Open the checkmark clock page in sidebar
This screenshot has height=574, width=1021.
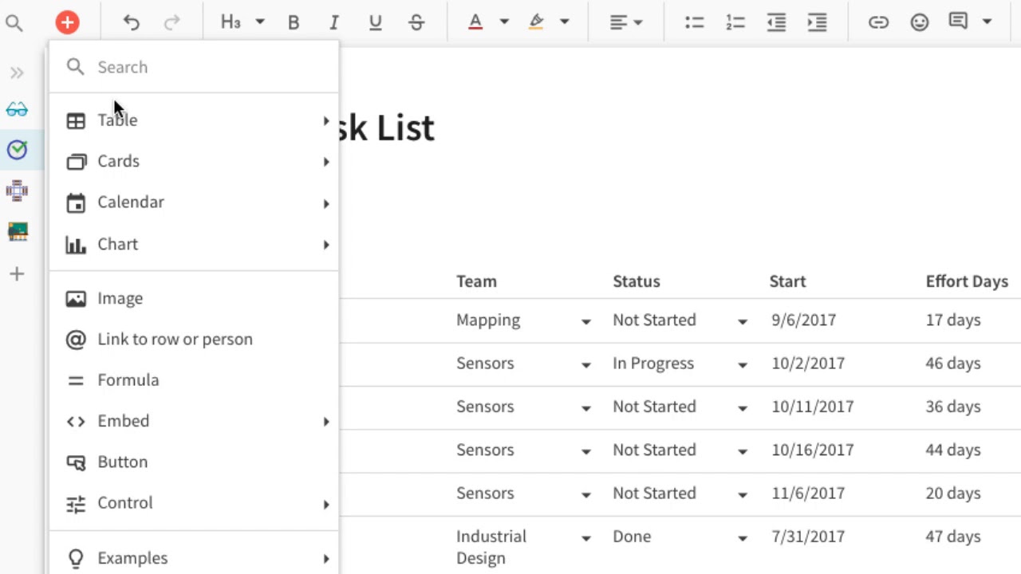click(x=17, y=149)
